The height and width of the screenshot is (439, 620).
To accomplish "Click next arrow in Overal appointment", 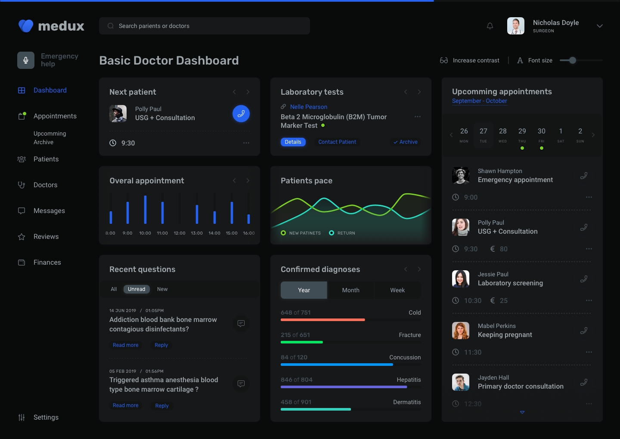I will (x=248, y=180).
